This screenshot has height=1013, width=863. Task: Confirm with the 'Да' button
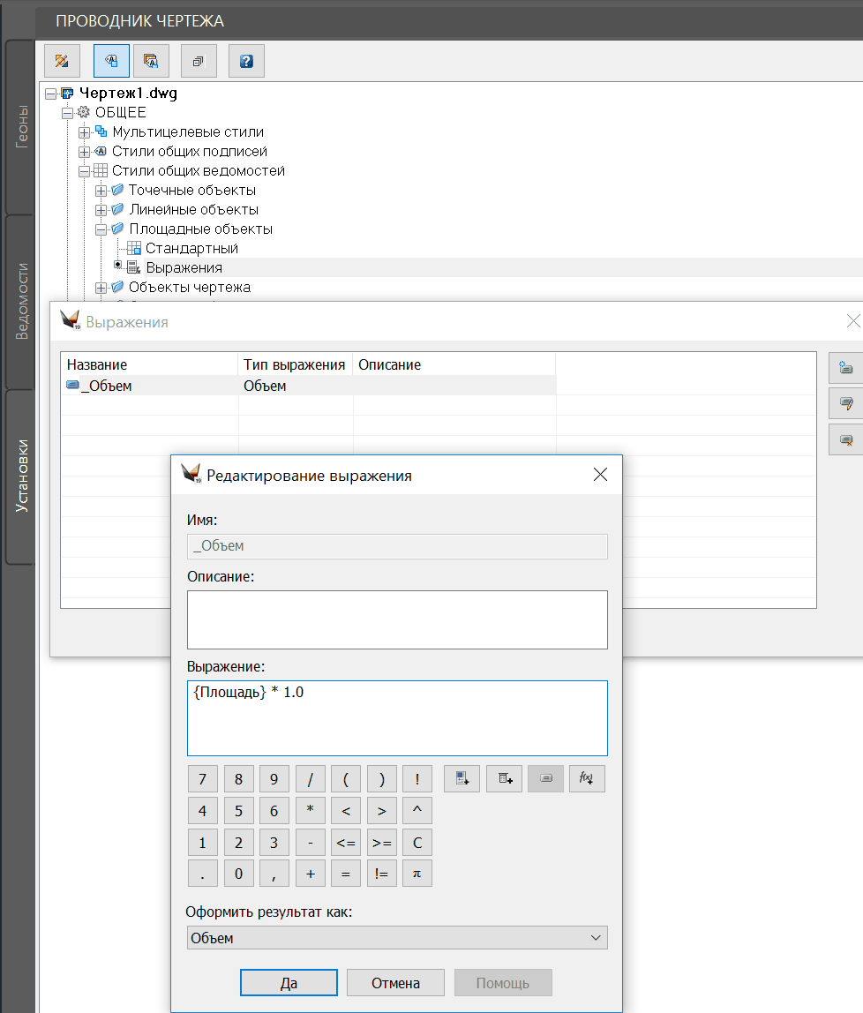(289, 983)
